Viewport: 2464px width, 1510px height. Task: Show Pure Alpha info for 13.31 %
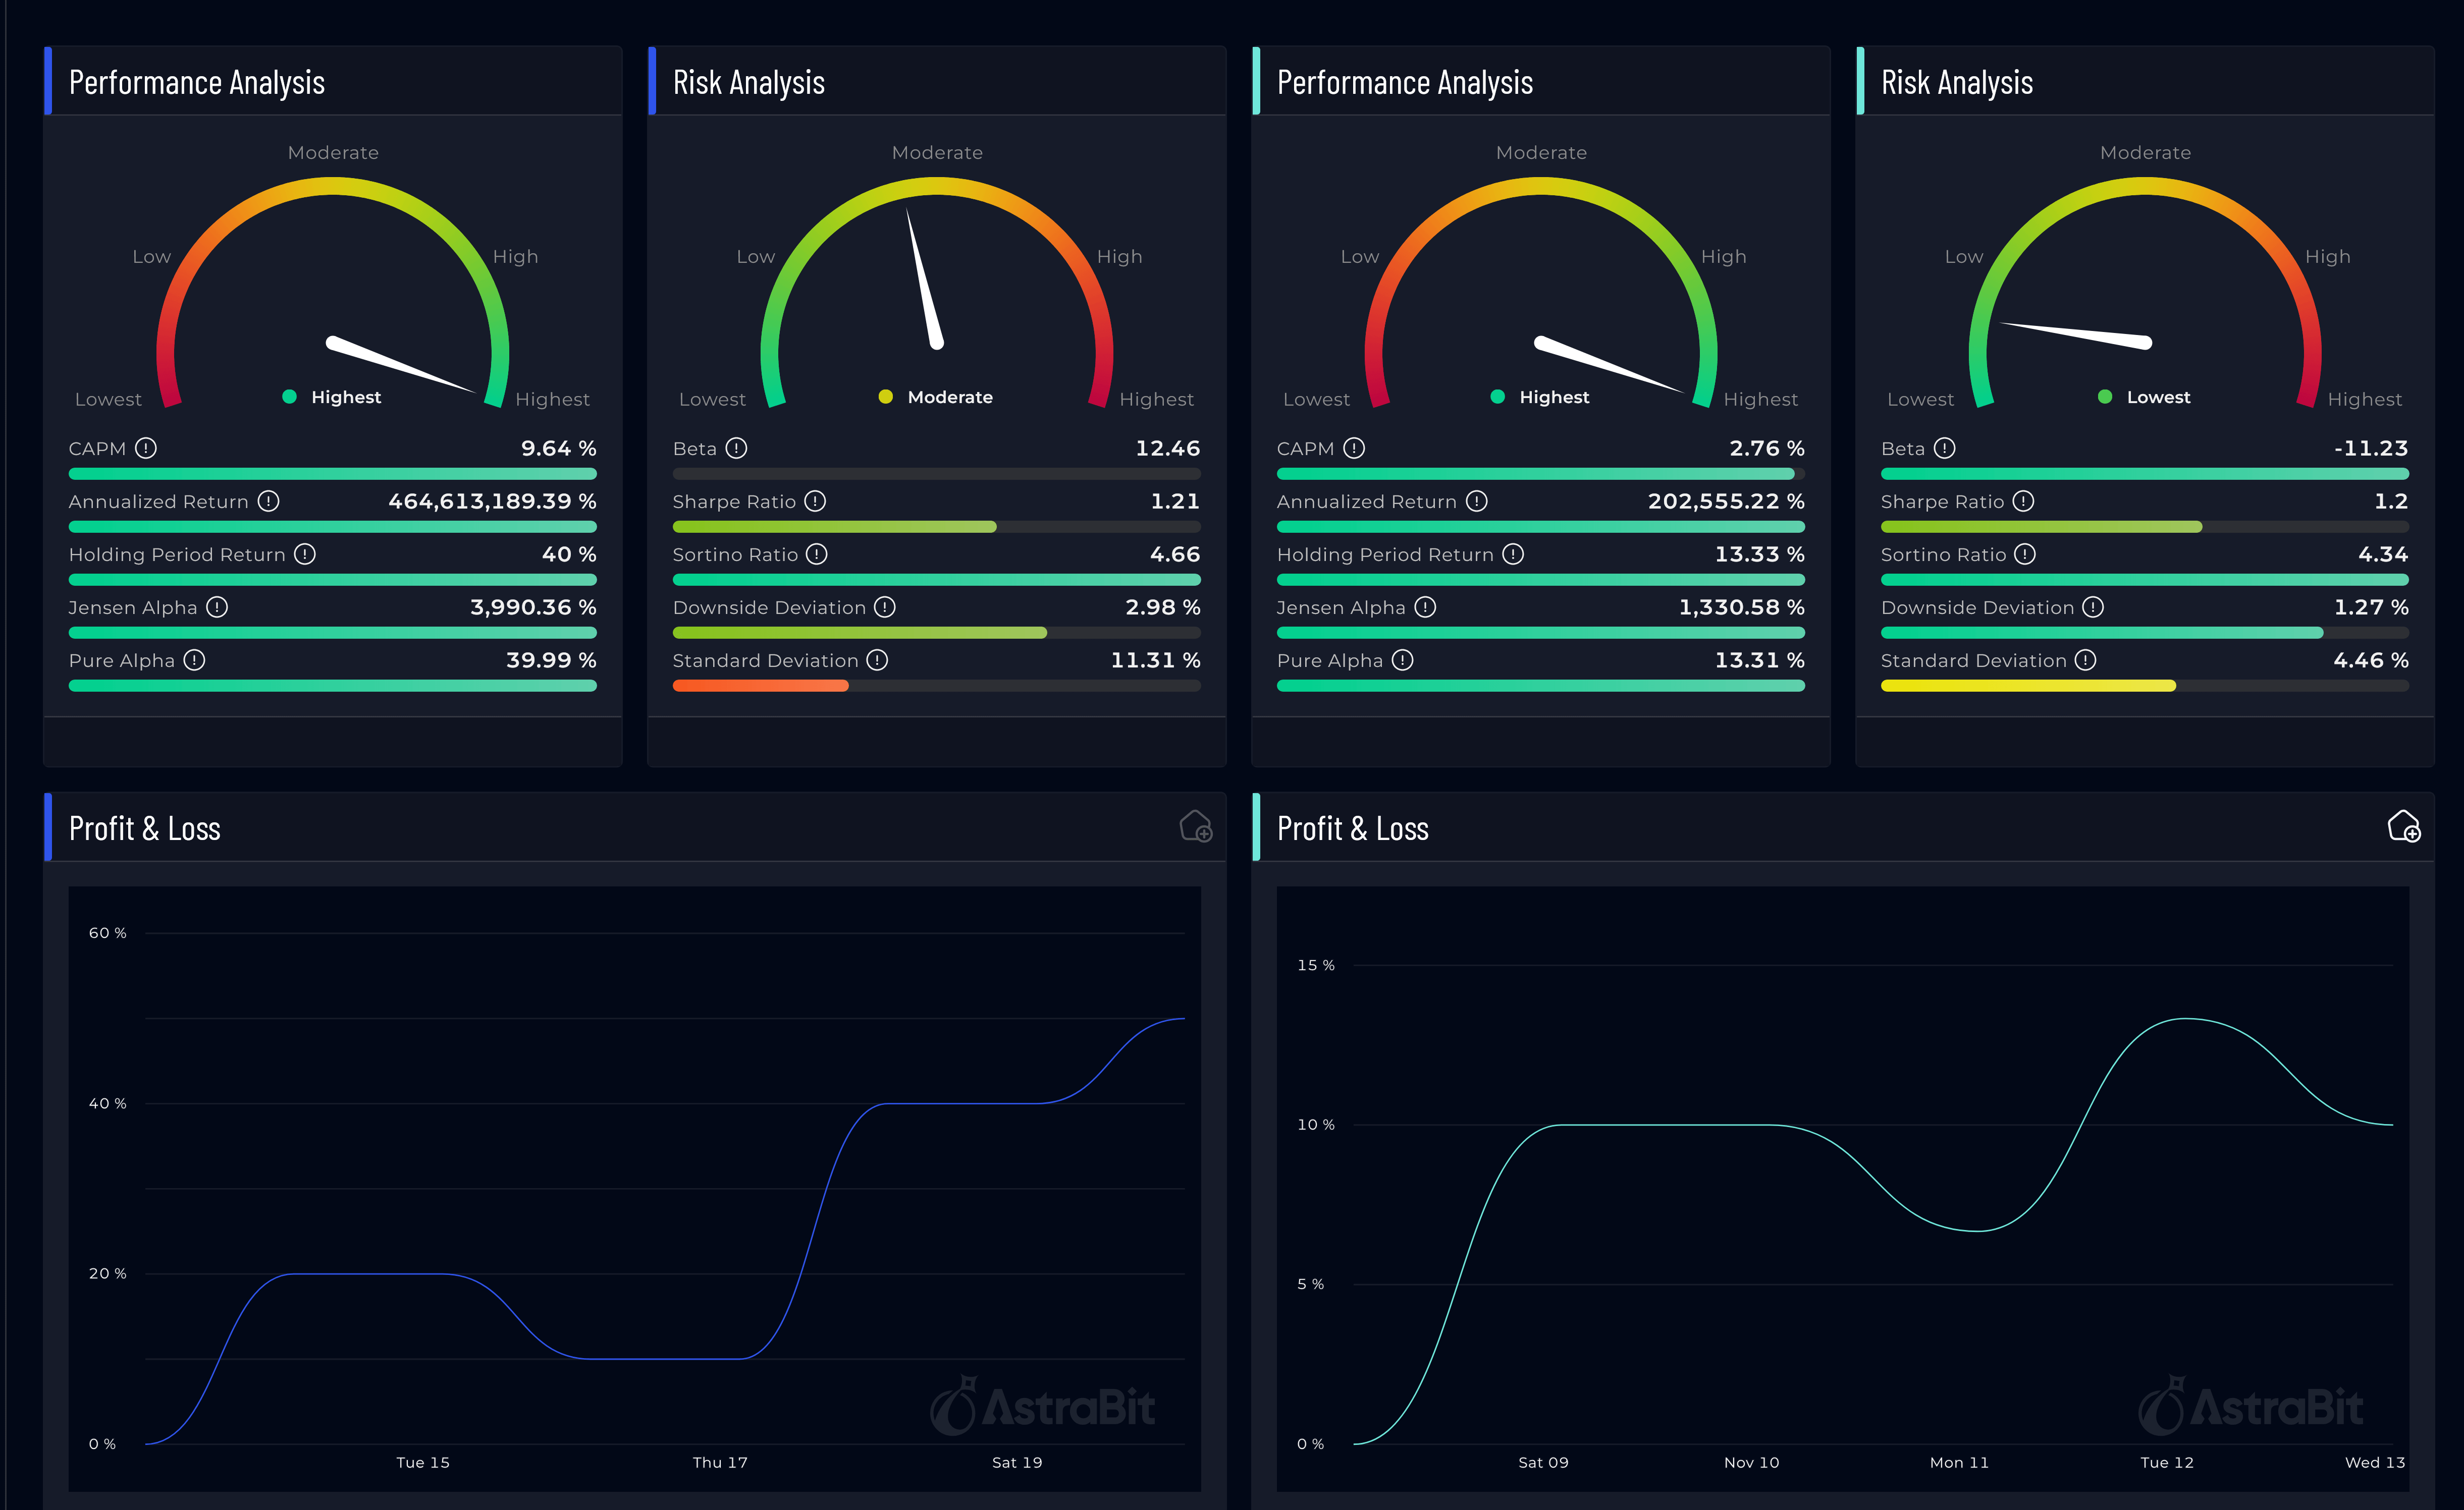1402,659
